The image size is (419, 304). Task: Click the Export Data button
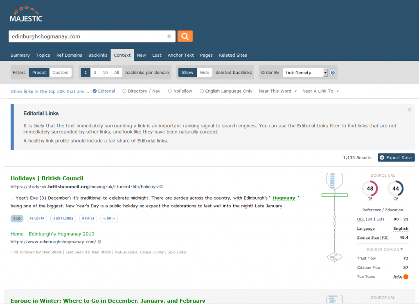(x=396, y=158)
